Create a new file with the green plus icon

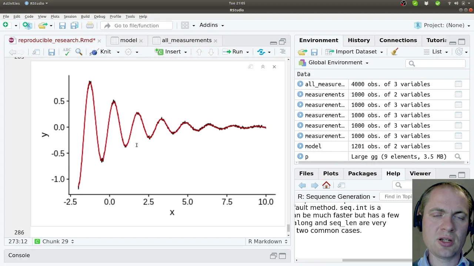[x=6, y=25]
